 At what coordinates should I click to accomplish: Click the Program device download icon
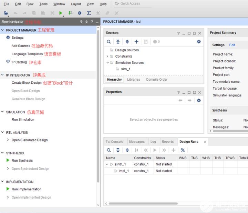pyautogui.click(x=70, y=13)
